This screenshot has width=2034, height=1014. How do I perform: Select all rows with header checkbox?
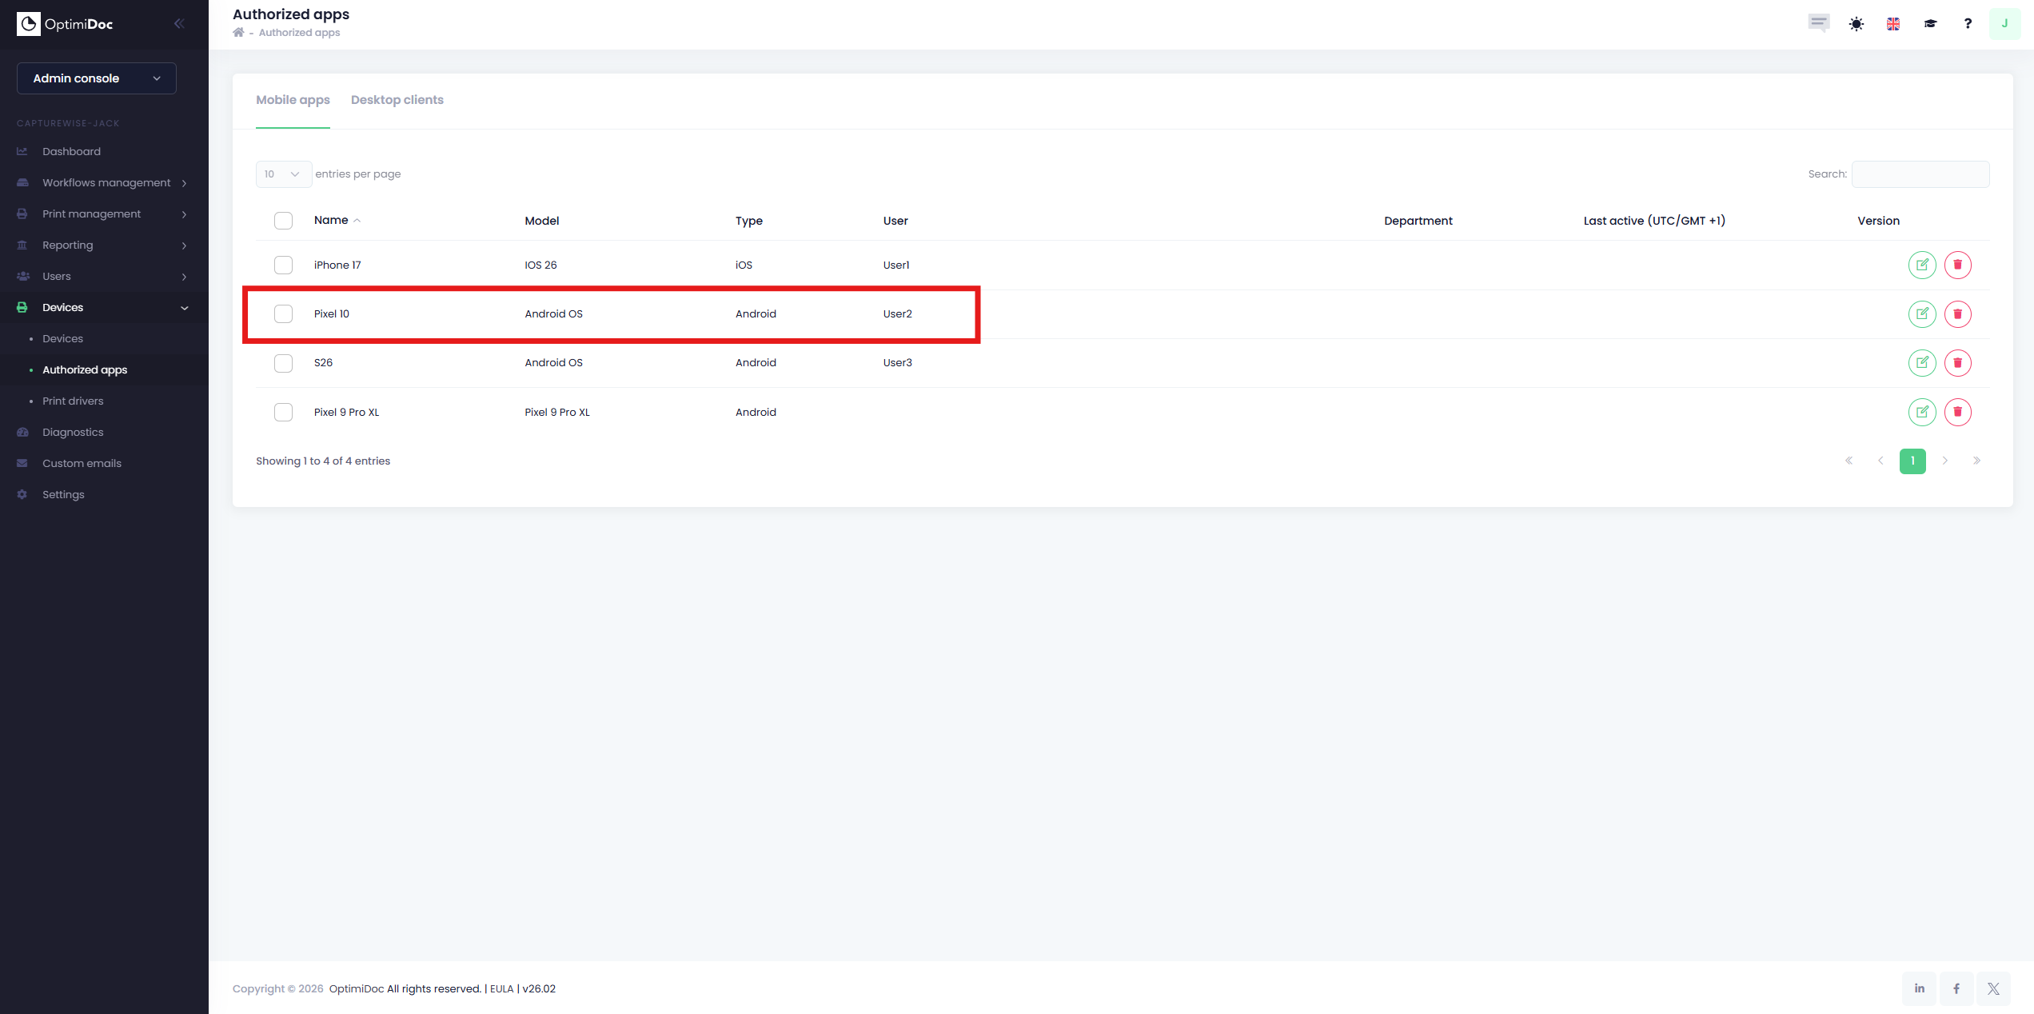[283, 221]
